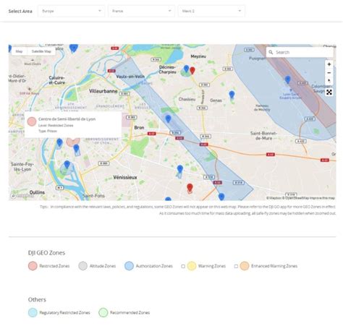Viewport: 343px width, 326px height.
Task: Reset map bearing with the compass button
Action: 329,80
